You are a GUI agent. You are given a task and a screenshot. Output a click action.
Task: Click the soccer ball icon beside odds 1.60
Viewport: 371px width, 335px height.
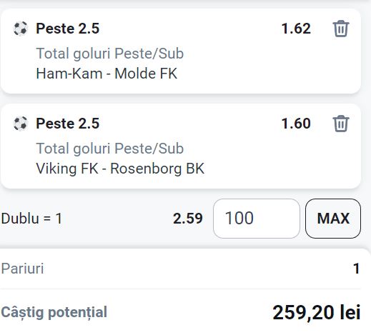point(20,124)
